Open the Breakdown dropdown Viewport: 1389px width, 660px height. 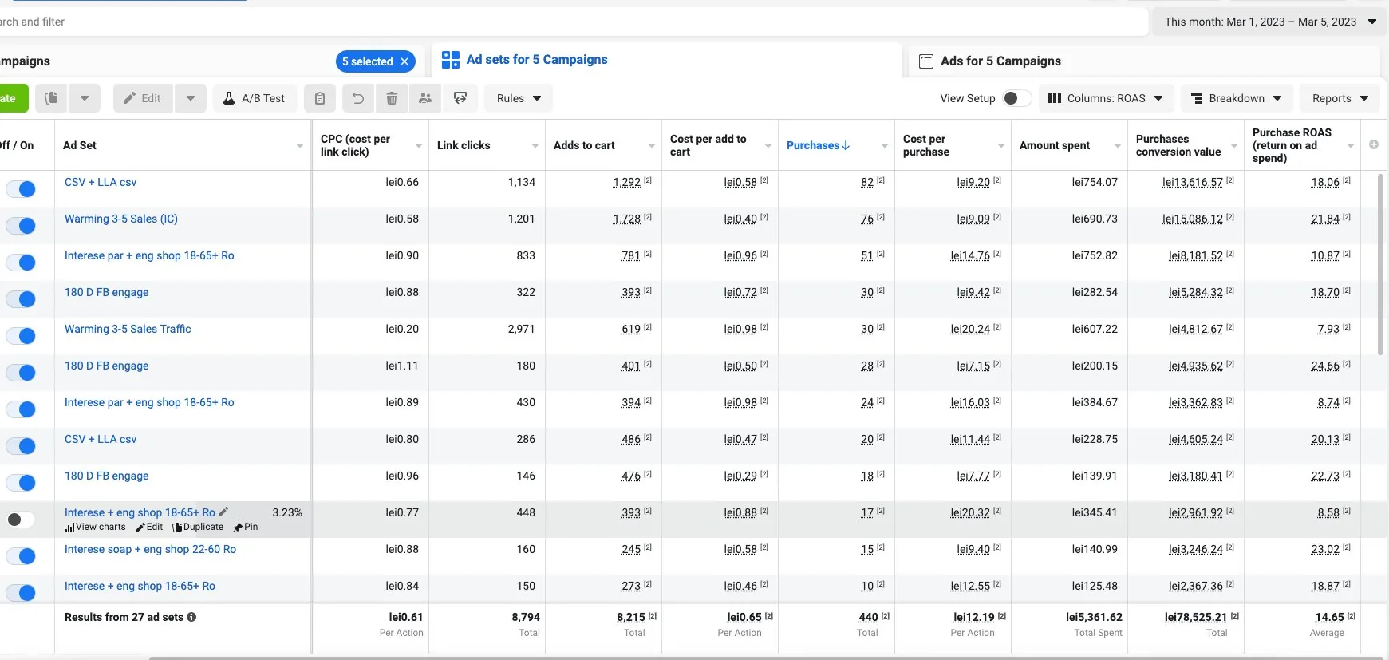(x=1237, y=98)
